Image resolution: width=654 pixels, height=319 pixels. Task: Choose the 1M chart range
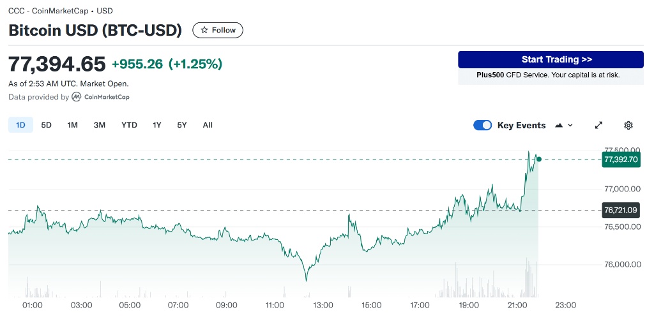[72, 125]
